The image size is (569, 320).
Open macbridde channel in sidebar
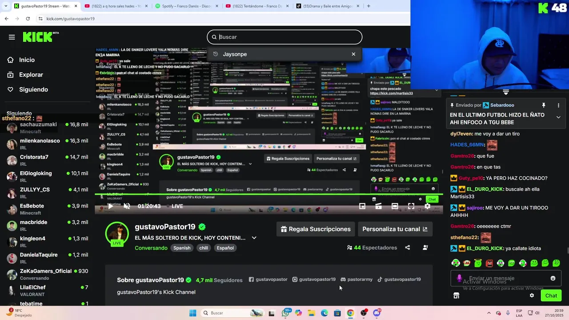coord(47,226)
